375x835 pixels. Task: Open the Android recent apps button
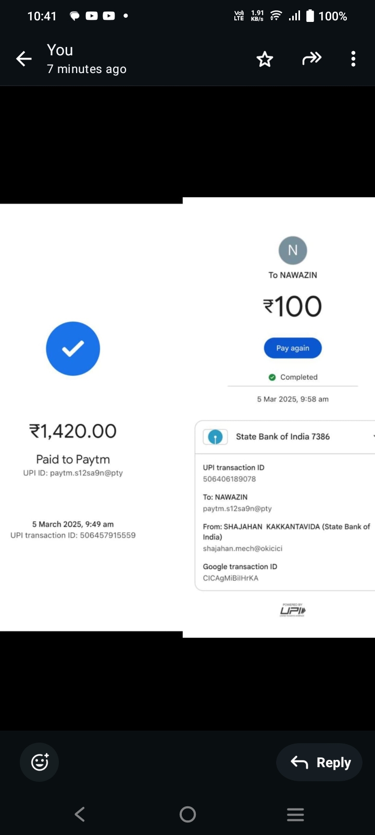(x=295, y=814)
